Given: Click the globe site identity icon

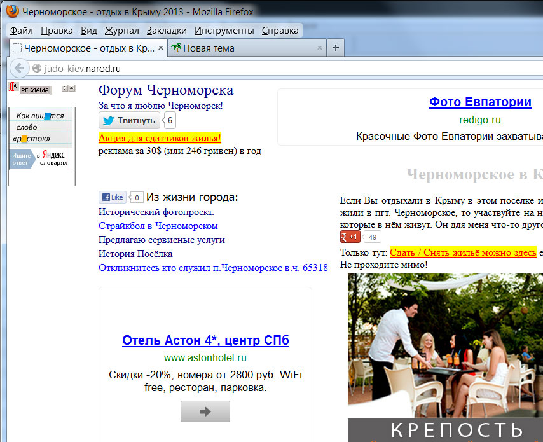Looking at the screenshot, I should 37,69.
